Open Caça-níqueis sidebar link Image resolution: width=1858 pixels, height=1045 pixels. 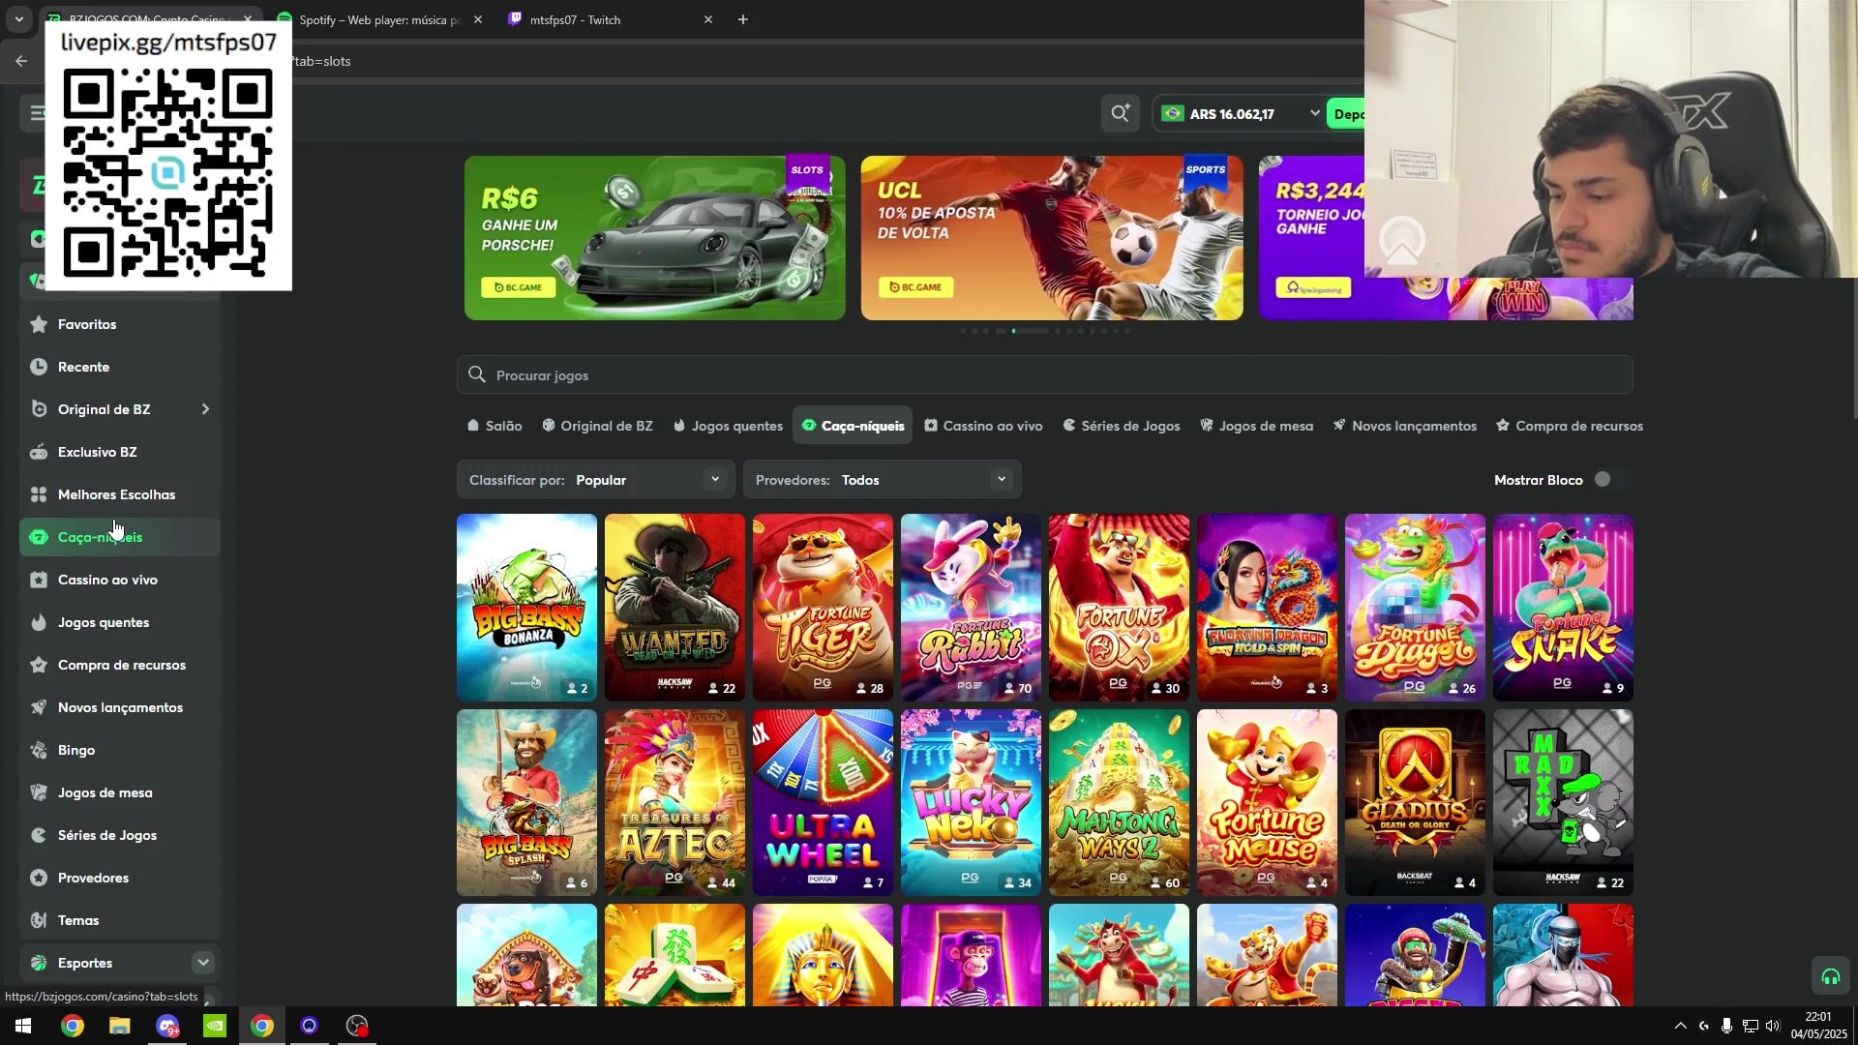pos(120,537)
